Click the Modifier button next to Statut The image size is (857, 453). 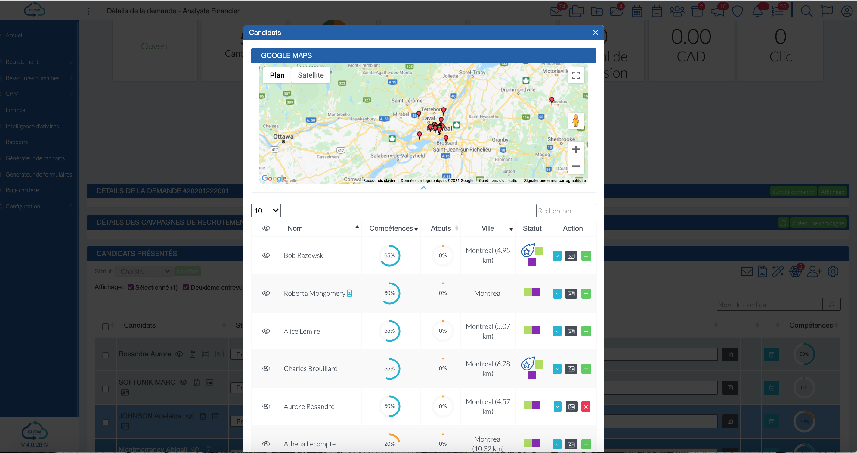(x=187, y=271)
